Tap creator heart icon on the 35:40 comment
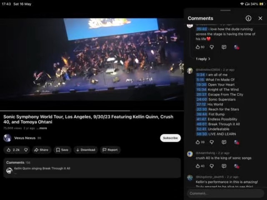The image size is (267, 200). point(236,47)
